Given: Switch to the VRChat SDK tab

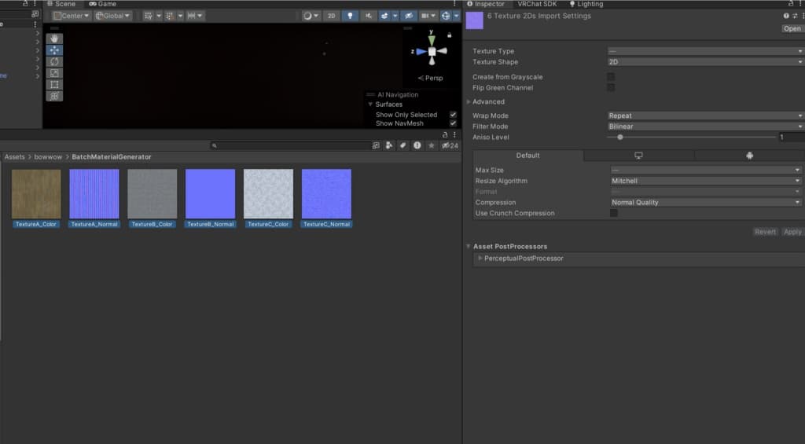Looking at the screenshot, I should coord(536,4).
